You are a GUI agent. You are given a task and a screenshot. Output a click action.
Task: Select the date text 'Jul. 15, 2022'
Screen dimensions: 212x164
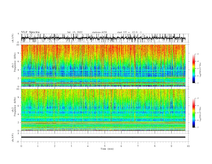[x=75, y=32]
